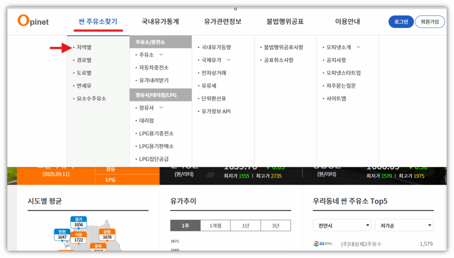Open 유가내려받기 menu entry
Viewport: 454px width, 258px height.
click(153, 80)
